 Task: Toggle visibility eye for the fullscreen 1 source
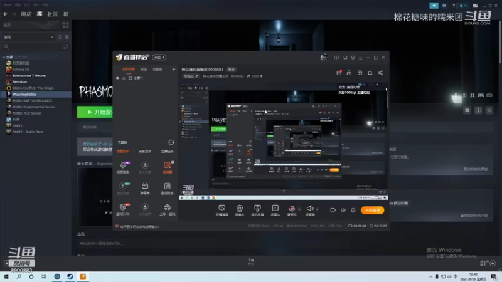(x=117, y=78)
